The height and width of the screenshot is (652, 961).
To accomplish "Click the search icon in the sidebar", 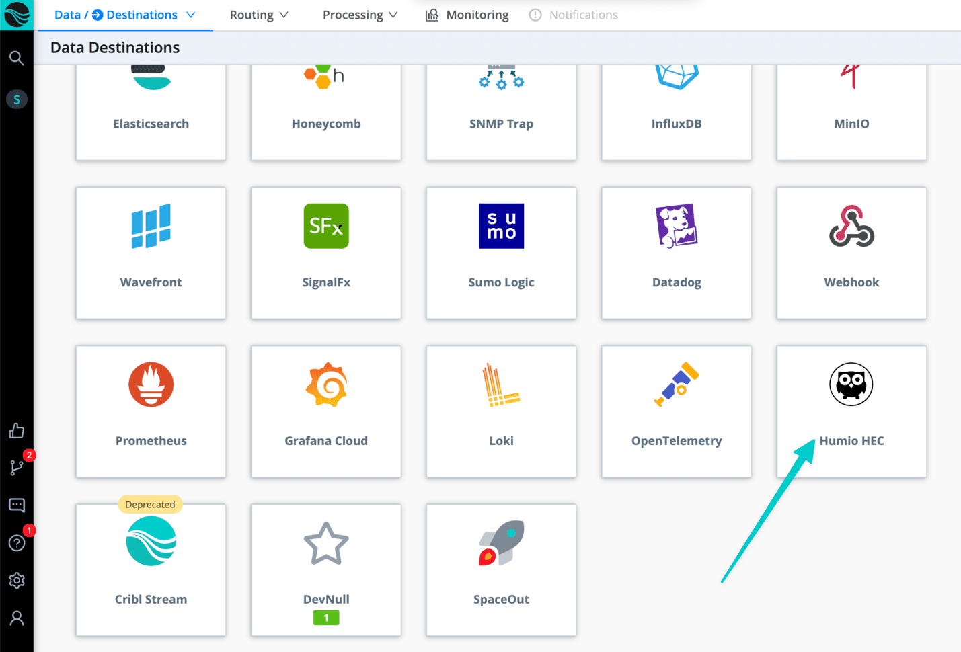I will click(17, 58).
